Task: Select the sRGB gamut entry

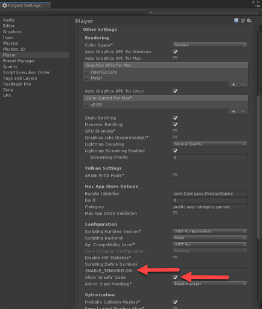Action: pos(96,105)
